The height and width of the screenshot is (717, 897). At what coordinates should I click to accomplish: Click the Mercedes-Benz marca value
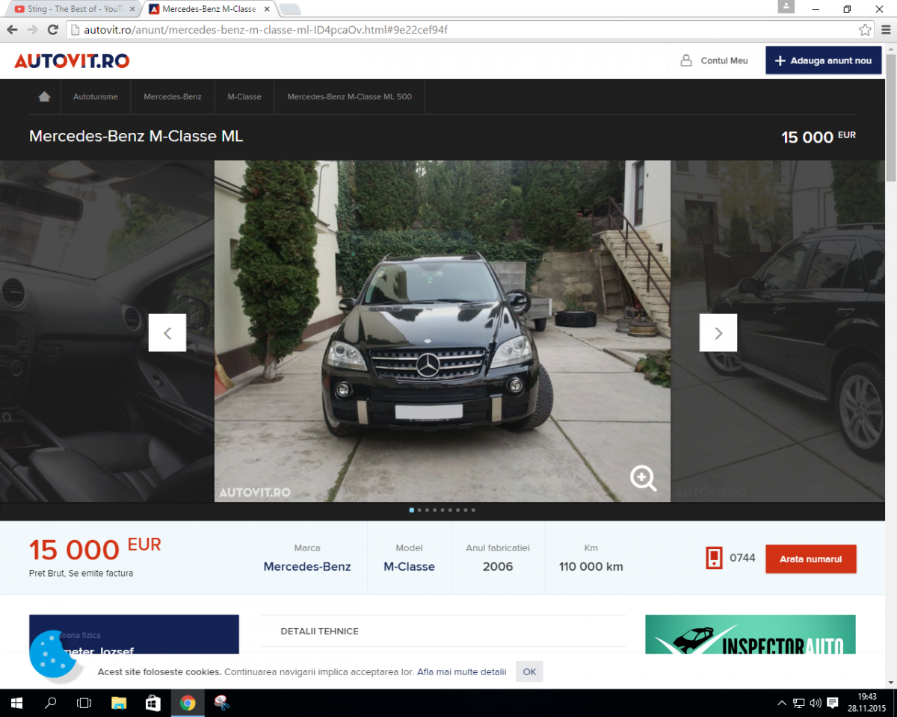pyautogui.click(x=307, y=566)
